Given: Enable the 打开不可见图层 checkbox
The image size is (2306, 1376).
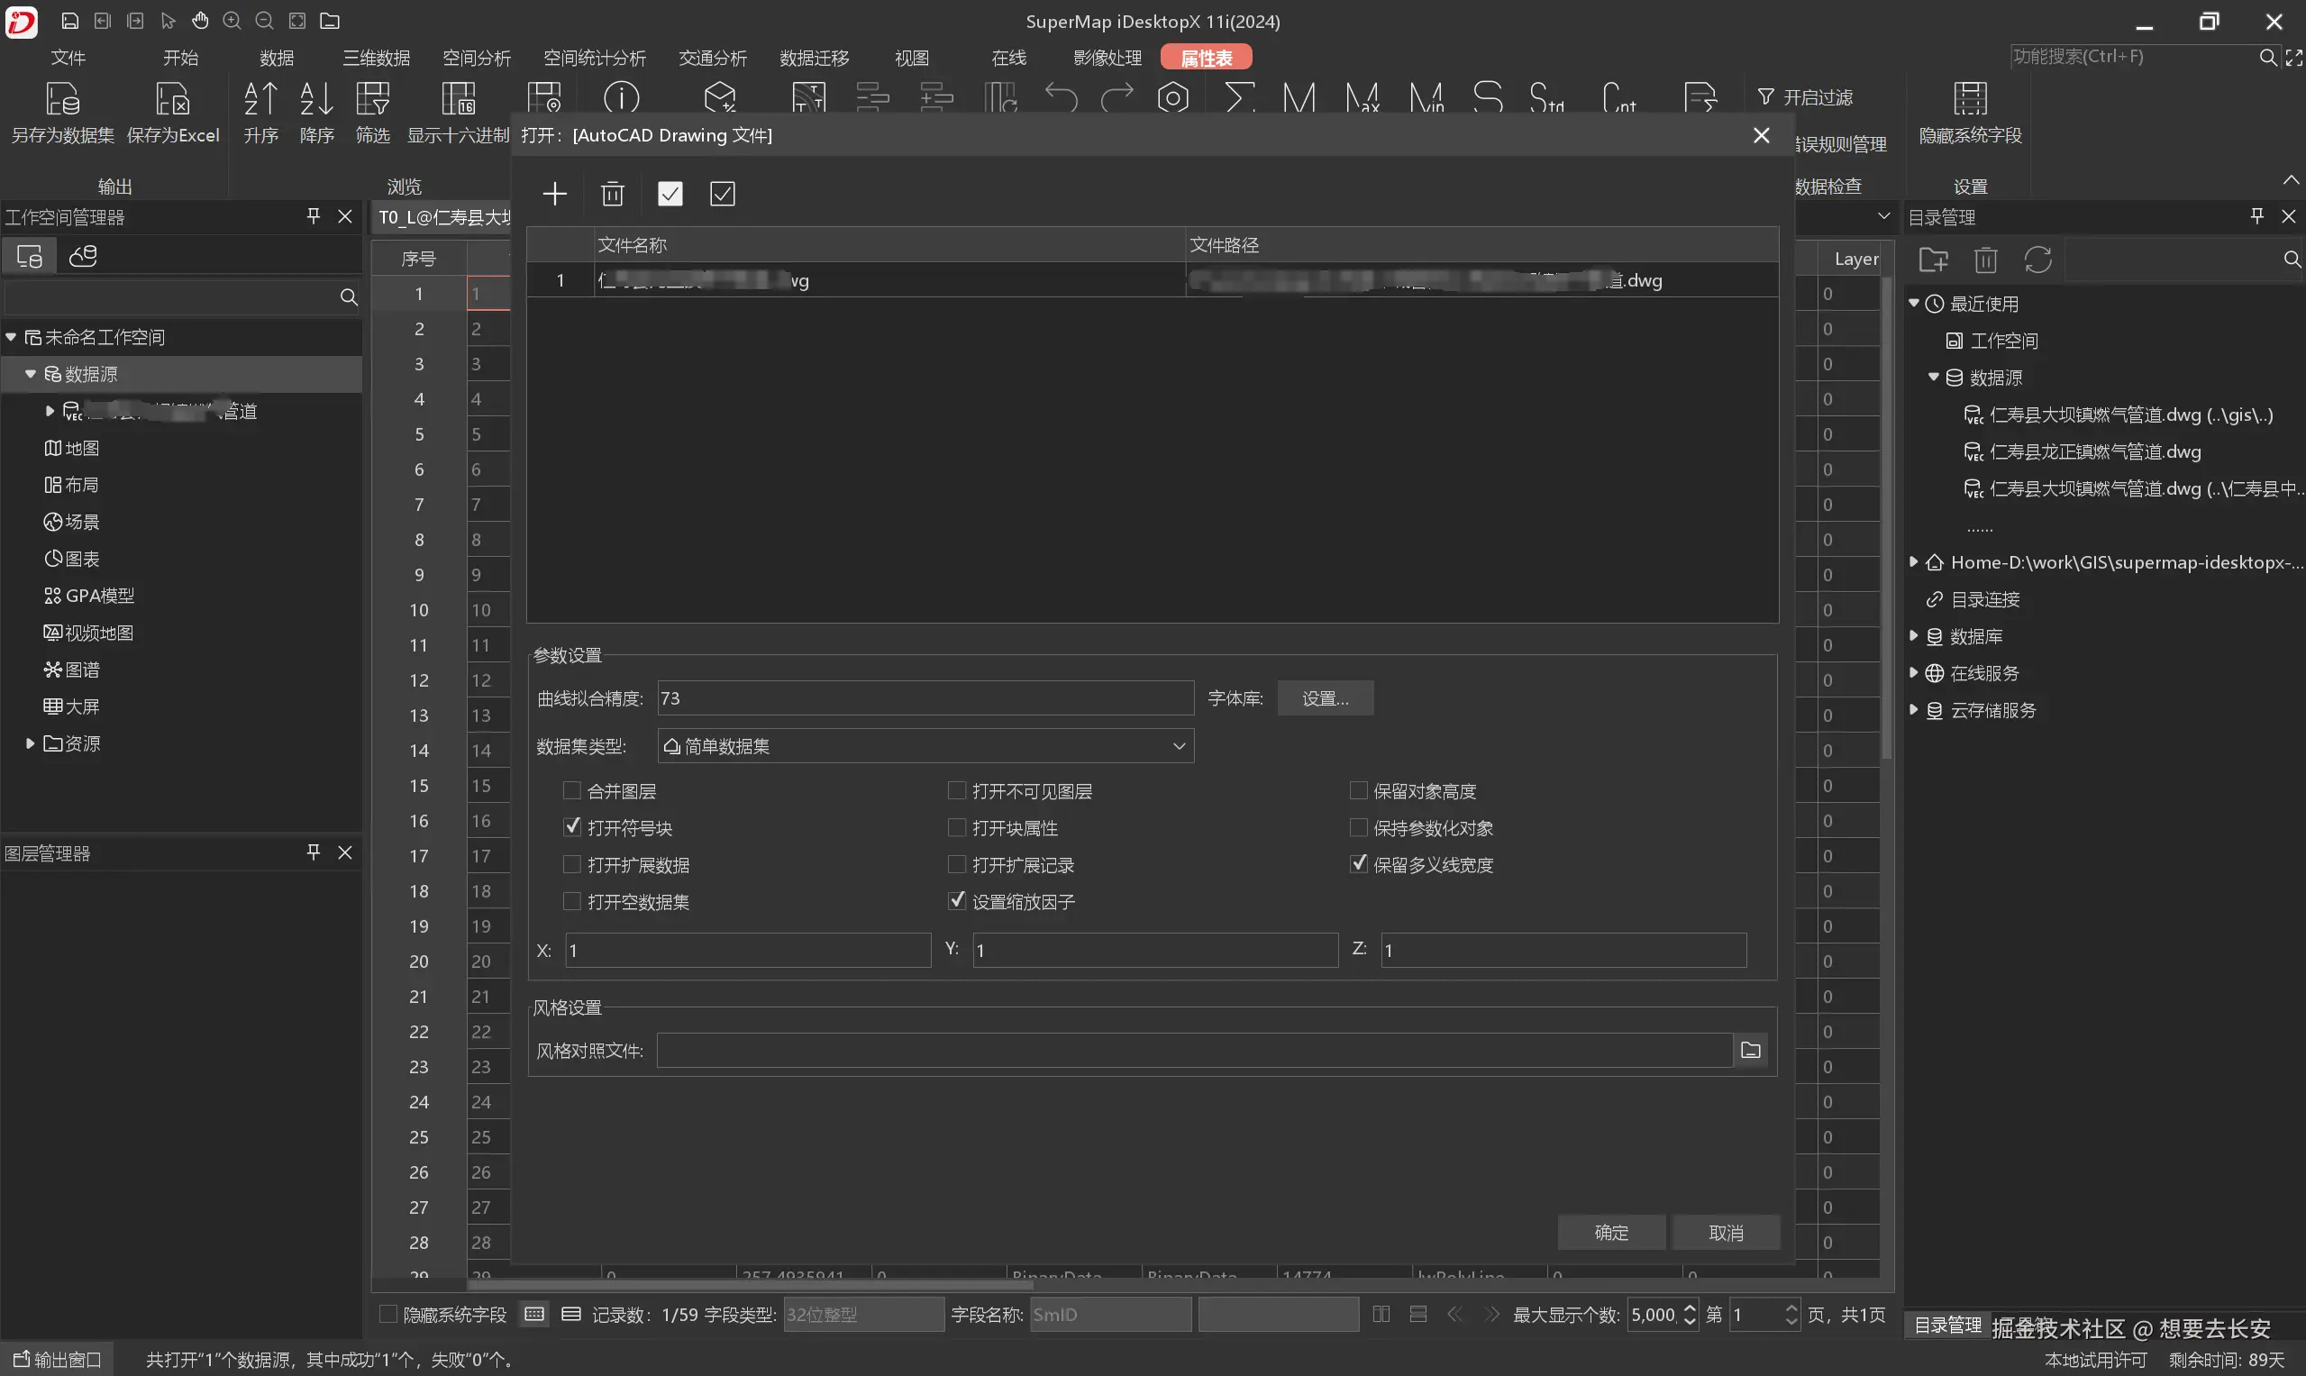Looking at the screenshot, I should [x=957, y=791].
